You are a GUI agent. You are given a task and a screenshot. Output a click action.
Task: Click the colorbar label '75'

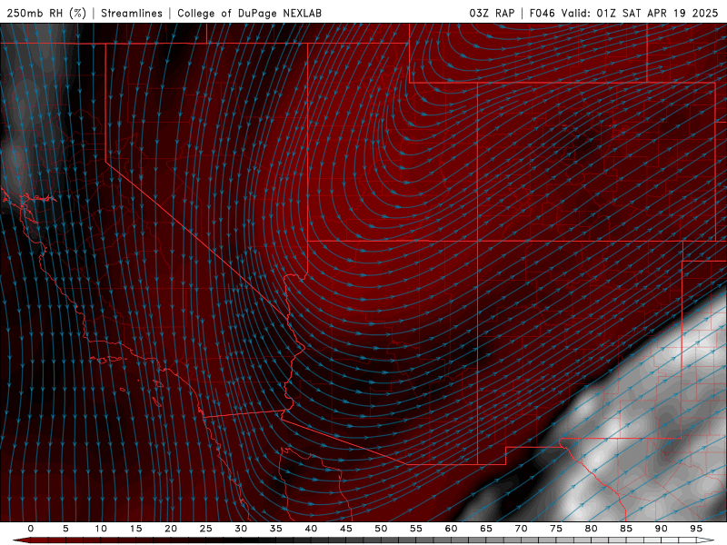click(556, 529)
